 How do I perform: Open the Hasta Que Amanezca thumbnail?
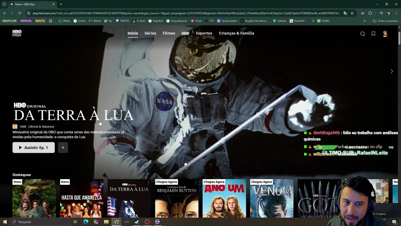[x=82, y=198]
